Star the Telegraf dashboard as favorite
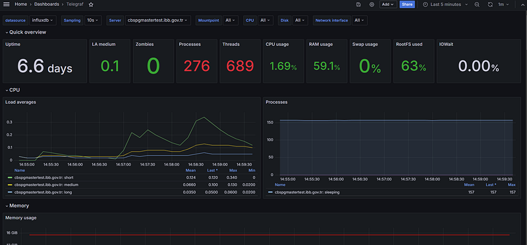 tap(91, 5)
